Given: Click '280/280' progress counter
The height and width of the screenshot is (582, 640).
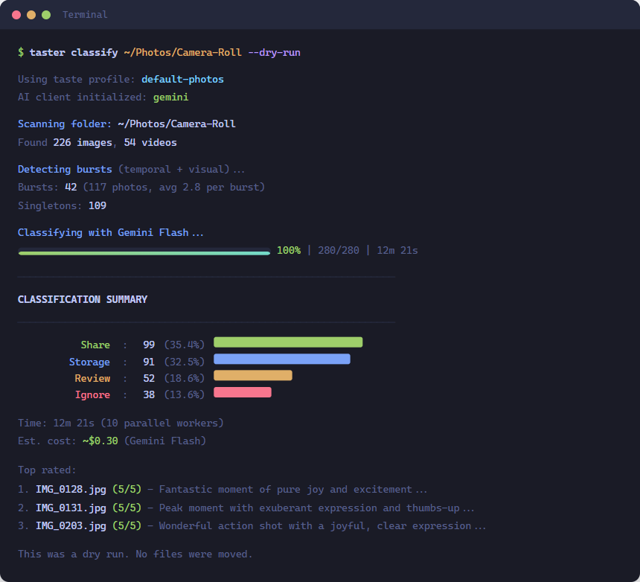Looking at the screenshot, I should click(x=339, y=251).
